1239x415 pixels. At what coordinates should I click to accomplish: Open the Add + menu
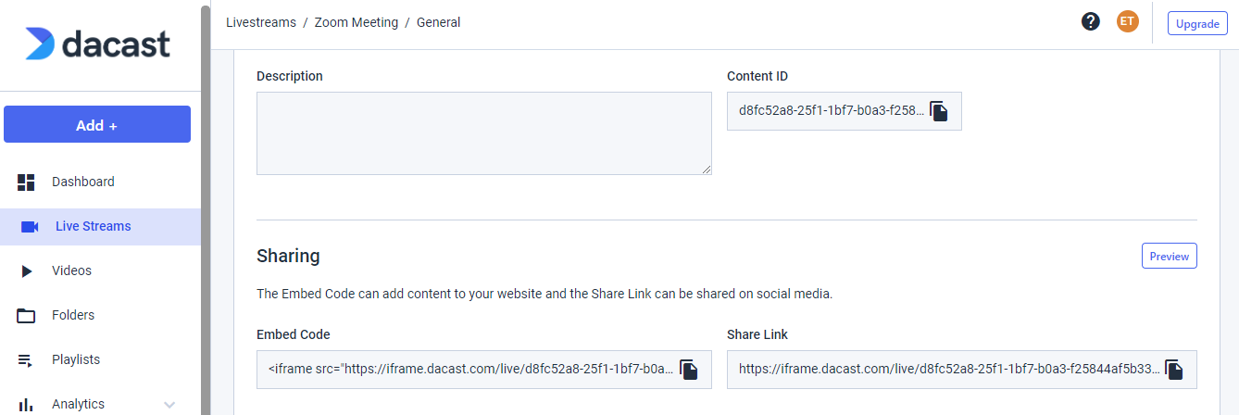97,124
